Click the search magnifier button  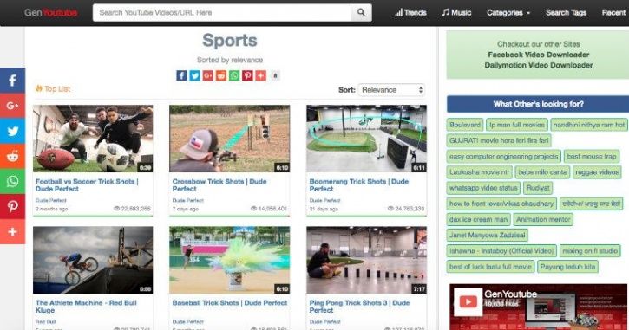click(361, 12)
